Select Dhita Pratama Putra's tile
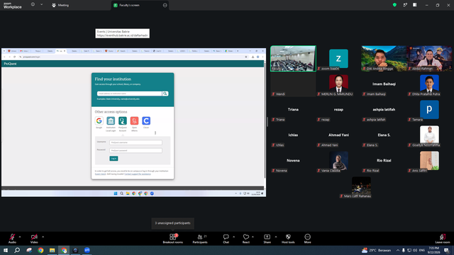 coord(429,84)
